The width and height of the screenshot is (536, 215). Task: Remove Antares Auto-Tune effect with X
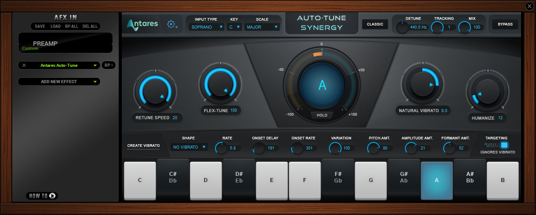pos(24,66)
